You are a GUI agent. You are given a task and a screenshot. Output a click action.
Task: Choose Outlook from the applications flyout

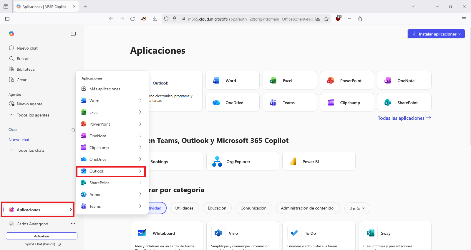tap(111, 171)
